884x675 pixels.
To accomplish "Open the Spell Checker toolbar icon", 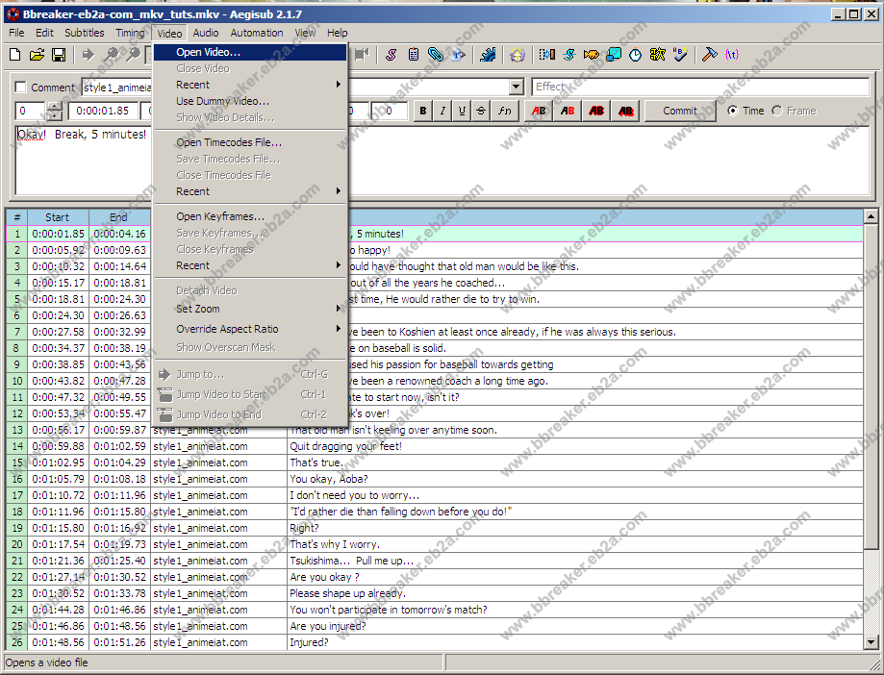I will 680,56.
